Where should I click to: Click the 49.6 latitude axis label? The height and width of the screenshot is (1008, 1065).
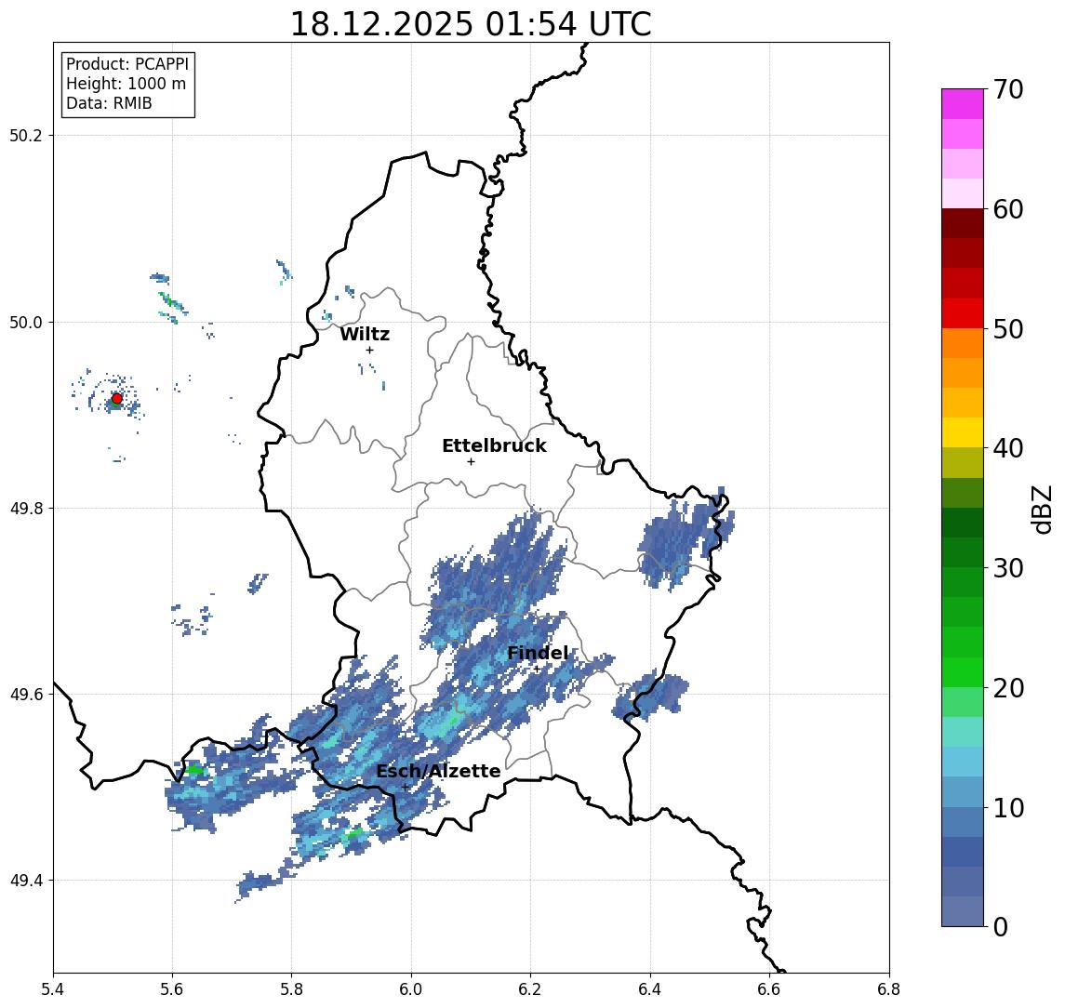pos(26,695)
